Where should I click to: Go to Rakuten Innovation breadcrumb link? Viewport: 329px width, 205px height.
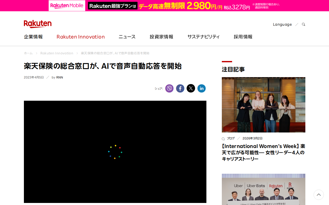point(57,53)
